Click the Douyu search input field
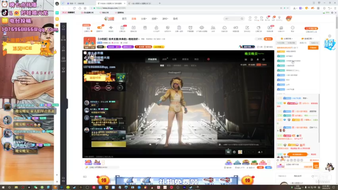This screenshot has width=338, height=190. point(232,19)
